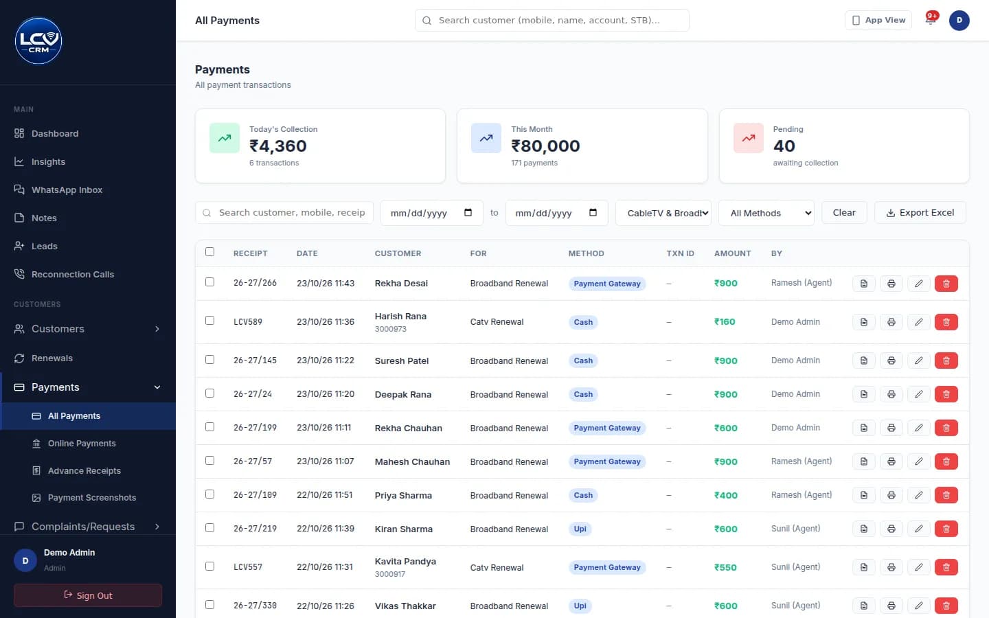Tick the checkbox for Deepak Rana row
The image size is (989, 618).
[x=210, y=393]
